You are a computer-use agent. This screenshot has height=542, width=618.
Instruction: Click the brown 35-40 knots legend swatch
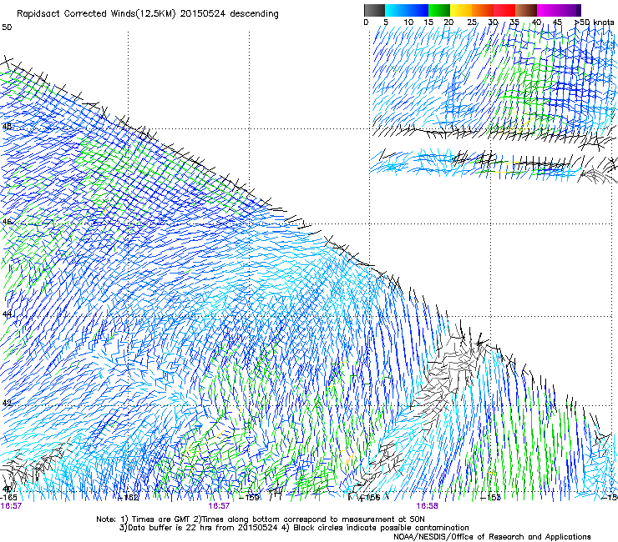(x=526, y=10)
